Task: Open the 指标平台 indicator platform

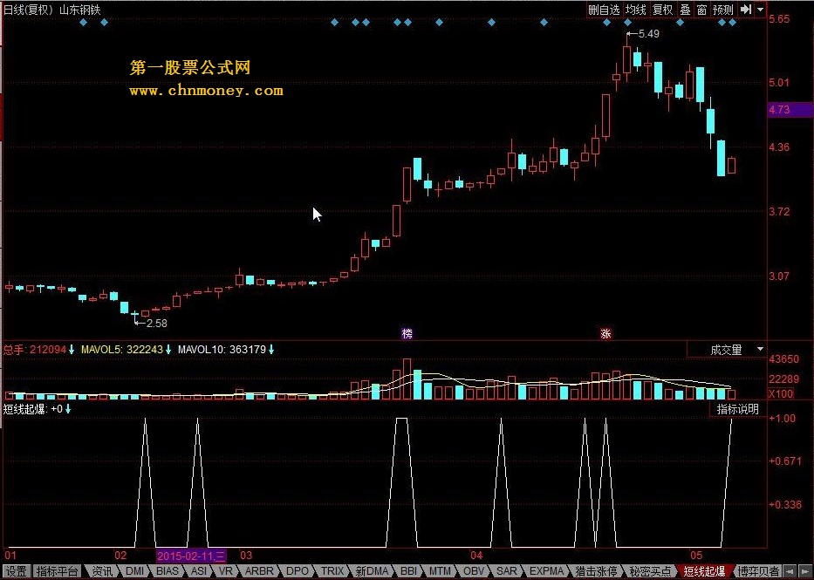Action: [57, 571]
